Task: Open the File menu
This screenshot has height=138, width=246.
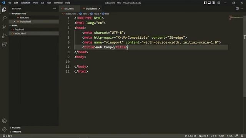Action: pyautogui.click(x=9, y=3)
